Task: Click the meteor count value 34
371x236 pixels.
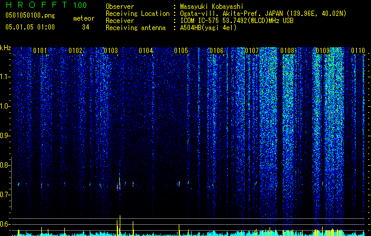Action: click(86, 27)
